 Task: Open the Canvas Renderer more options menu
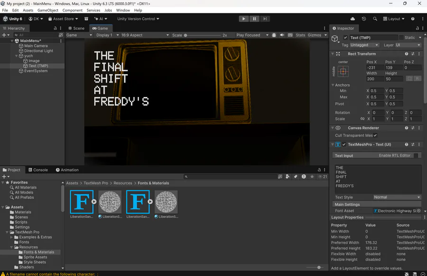(419, 128)
